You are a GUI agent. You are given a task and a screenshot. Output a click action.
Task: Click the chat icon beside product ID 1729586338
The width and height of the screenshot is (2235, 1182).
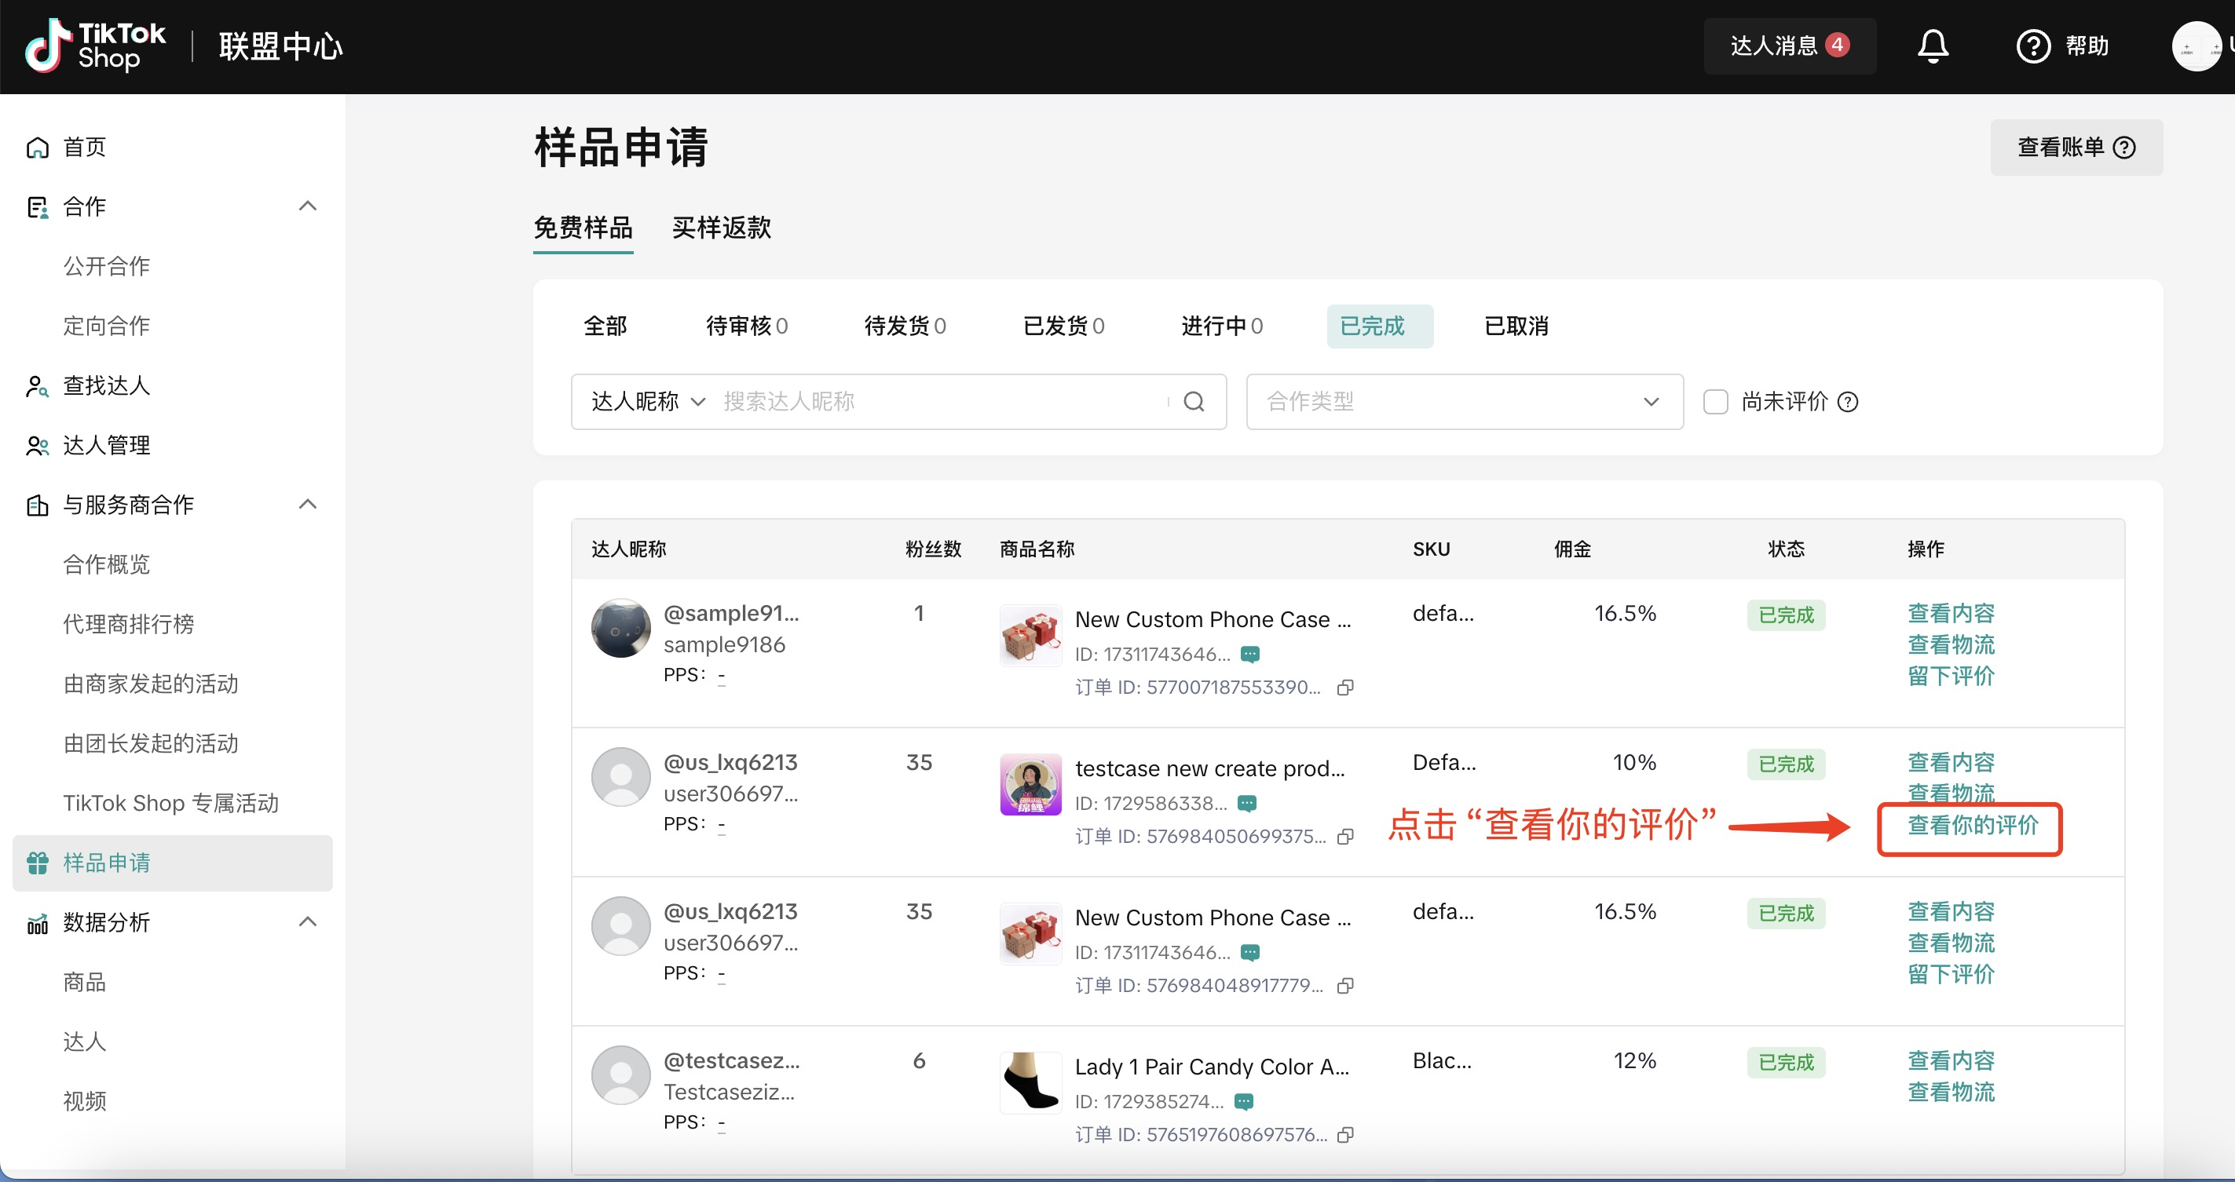pyautogui.click(x=1247, y=803)
